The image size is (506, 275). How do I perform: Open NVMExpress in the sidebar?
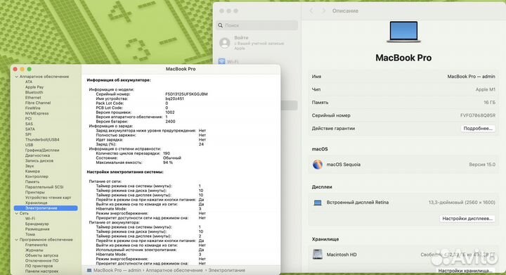(x=37, y=113)
